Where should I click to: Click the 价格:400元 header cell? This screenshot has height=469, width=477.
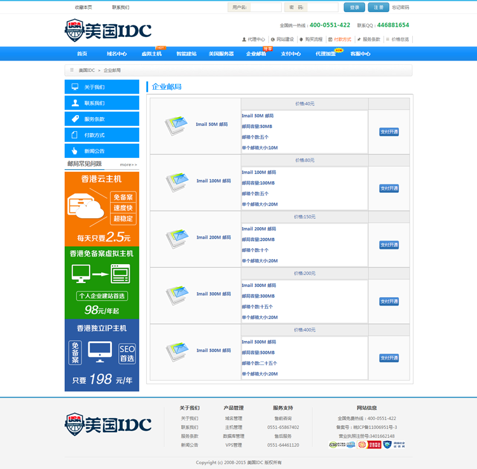pos(305,330)
